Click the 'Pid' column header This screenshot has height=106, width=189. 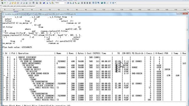click(x=13, y=53)
